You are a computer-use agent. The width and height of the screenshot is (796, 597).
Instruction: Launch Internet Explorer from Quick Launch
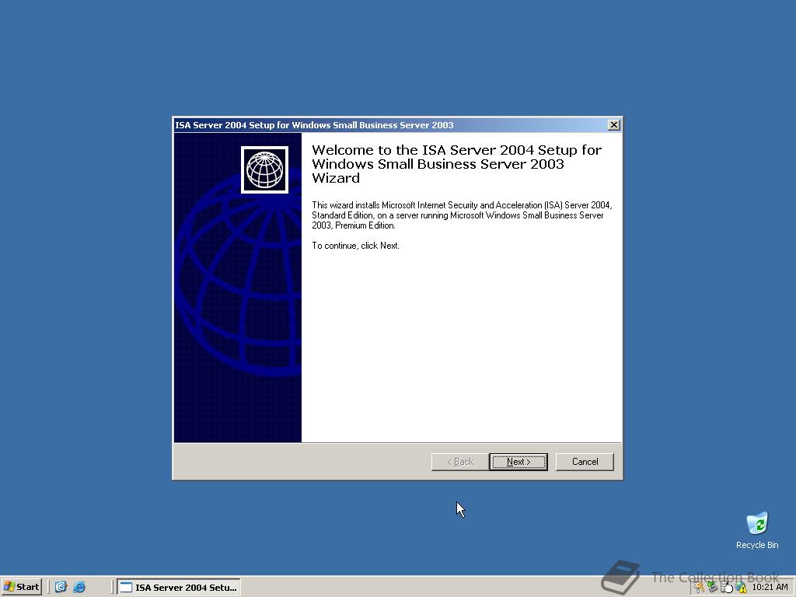pos(79,587)
